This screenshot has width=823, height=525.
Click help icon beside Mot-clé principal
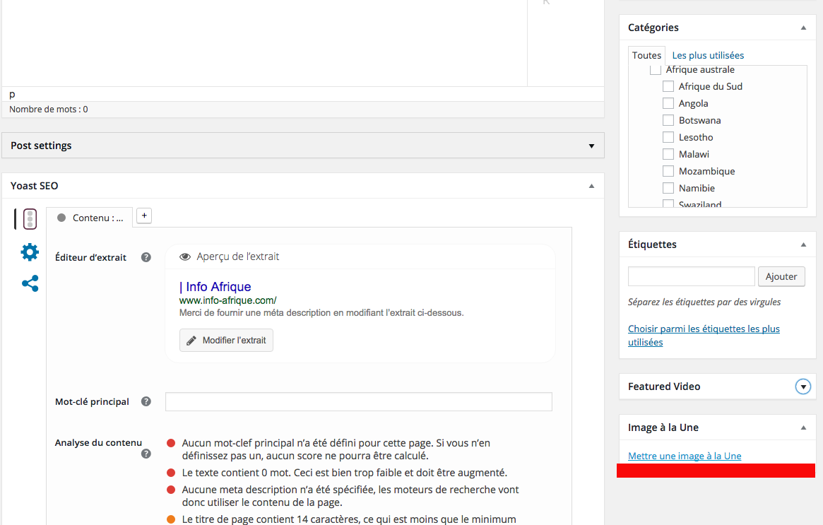coord(146,401)
